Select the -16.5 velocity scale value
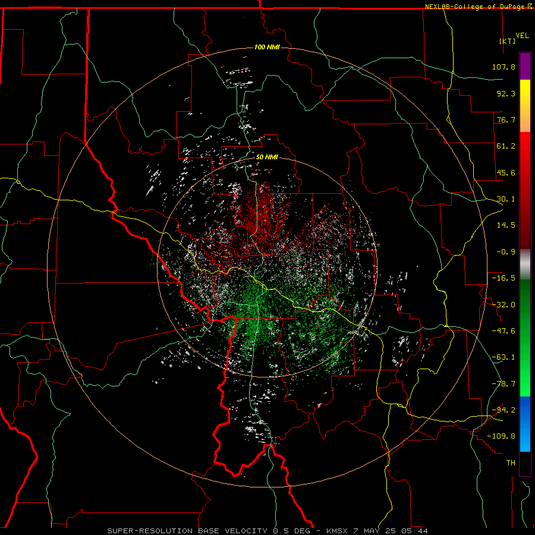 503,278
